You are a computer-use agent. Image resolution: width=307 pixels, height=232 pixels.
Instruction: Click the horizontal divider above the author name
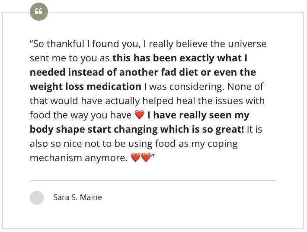point(152,180)
